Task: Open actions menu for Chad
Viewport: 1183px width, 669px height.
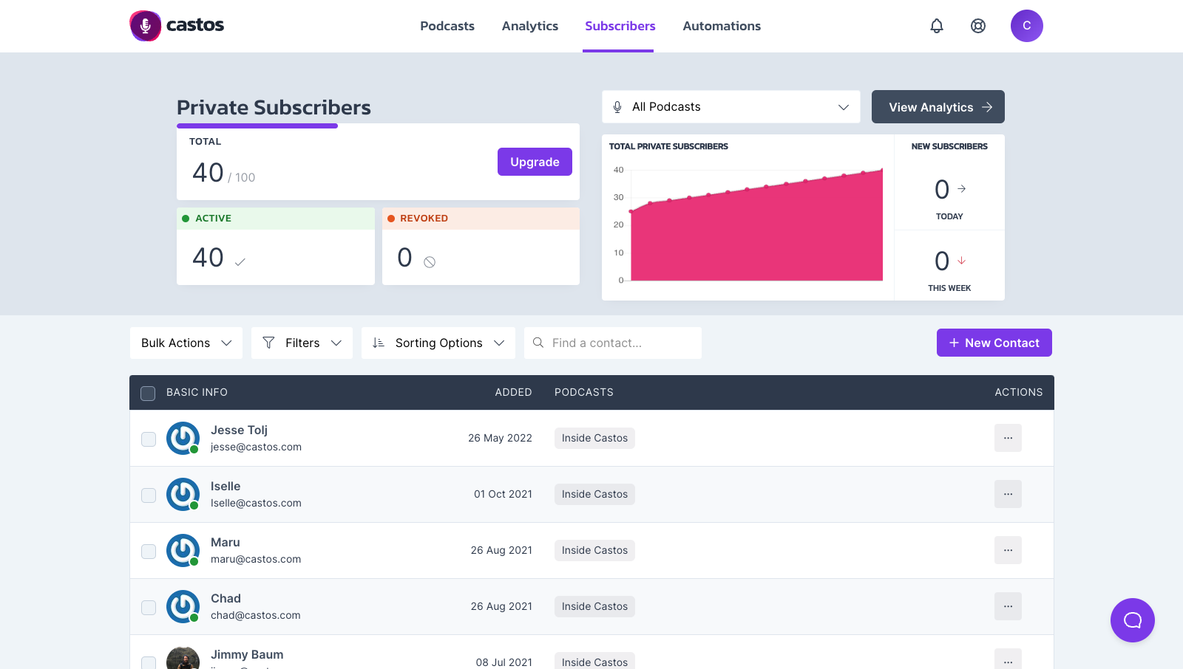Action: point(1008,606)
